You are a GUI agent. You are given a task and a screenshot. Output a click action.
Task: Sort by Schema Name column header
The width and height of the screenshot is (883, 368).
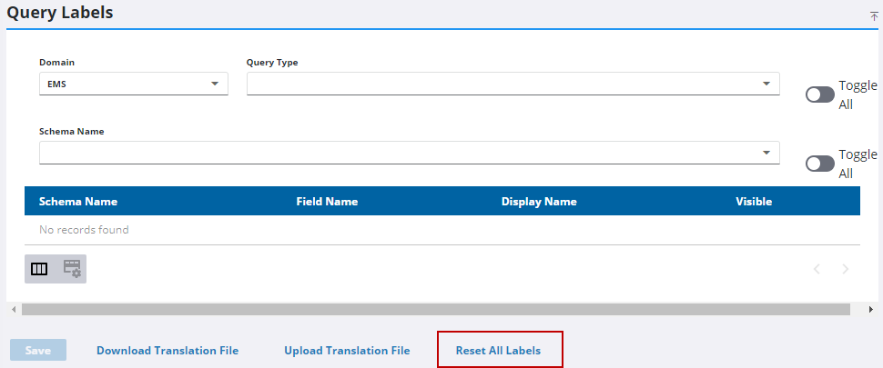tap(78, 202)
